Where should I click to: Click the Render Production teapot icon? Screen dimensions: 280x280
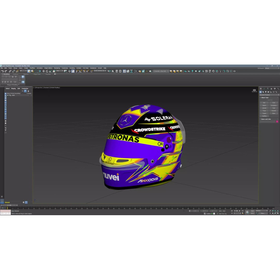click(234, 71)
